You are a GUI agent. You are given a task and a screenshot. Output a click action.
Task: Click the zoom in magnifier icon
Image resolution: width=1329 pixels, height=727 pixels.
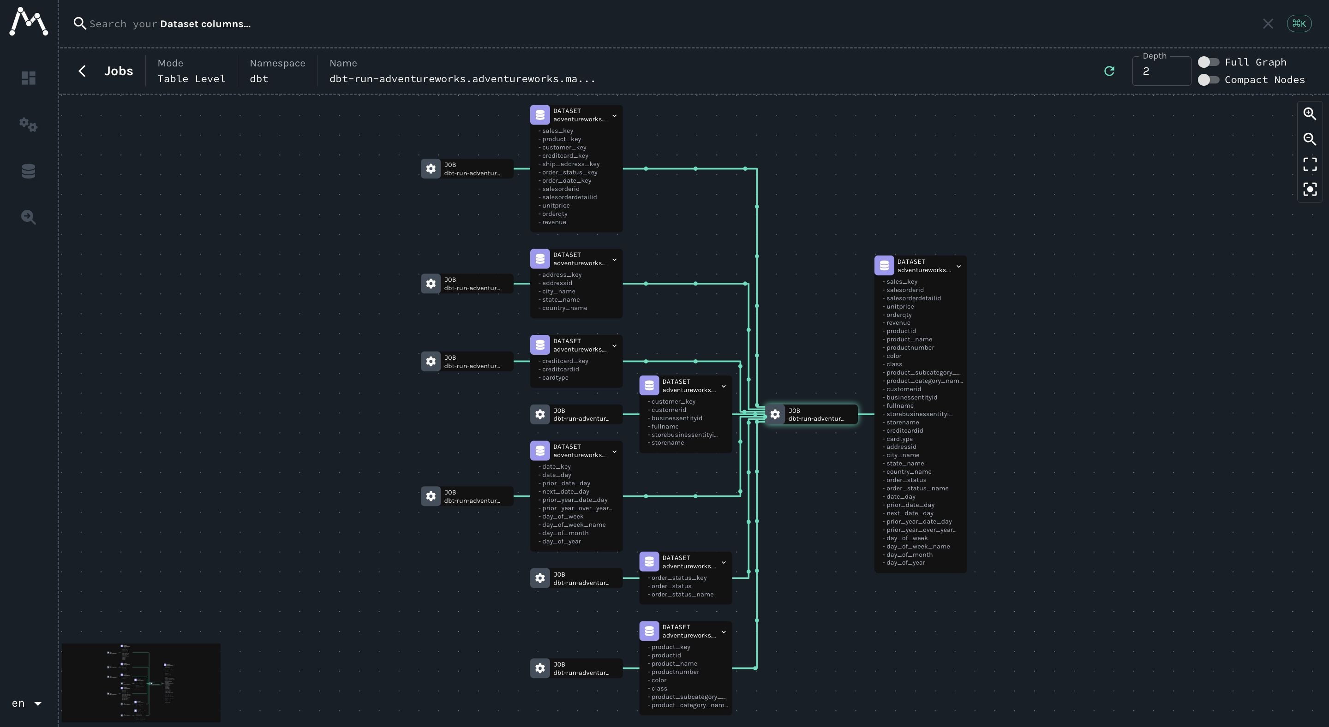pyautogui.click(x=1310, y=114)
